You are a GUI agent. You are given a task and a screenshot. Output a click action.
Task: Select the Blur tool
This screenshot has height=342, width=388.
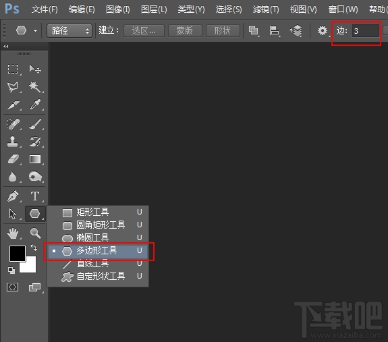(x=12, y=177)
